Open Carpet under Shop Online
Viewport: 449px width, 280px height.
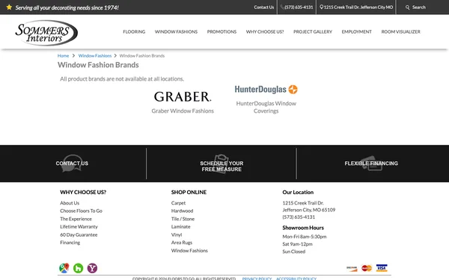point(178,203)
